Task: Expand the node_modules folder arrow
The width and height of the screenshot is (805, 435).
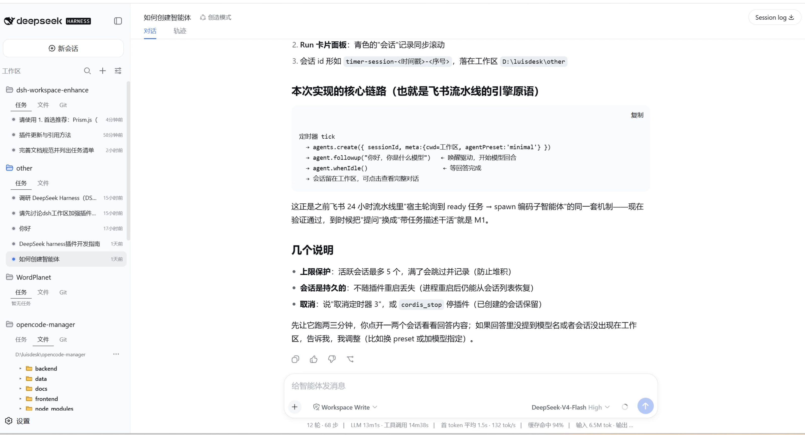Action: 20,408
